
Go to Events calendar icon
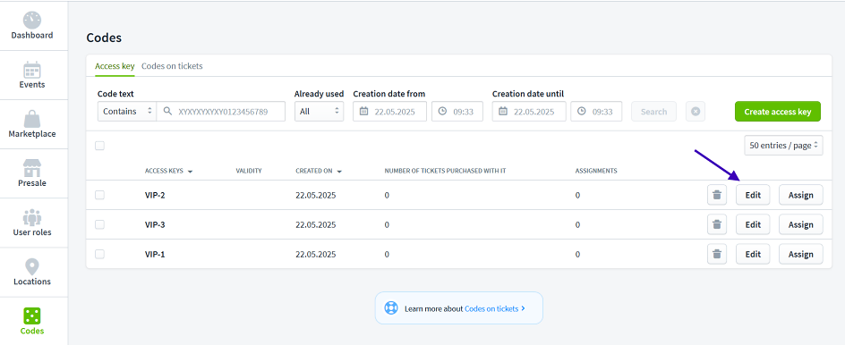(x=32, y=70)
